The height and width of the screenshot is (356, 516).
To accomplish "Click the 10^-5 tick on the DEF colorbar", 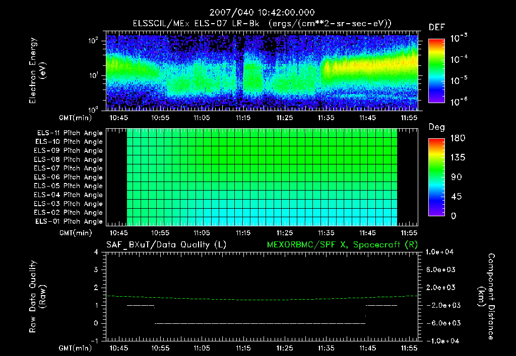I will point(459,80).
